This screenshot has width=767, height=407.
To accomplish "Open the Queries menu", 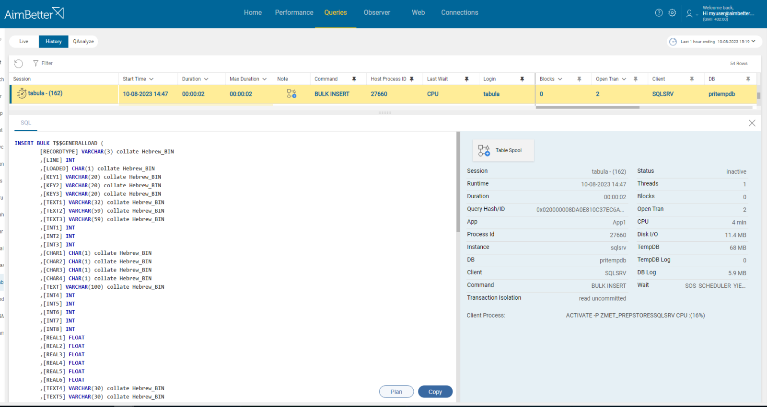I will click(x=336, y=12).
